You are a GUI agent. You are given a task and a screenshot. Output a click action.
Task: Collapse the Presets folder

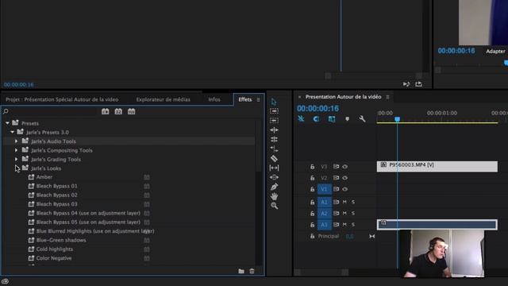pos(7,123)
